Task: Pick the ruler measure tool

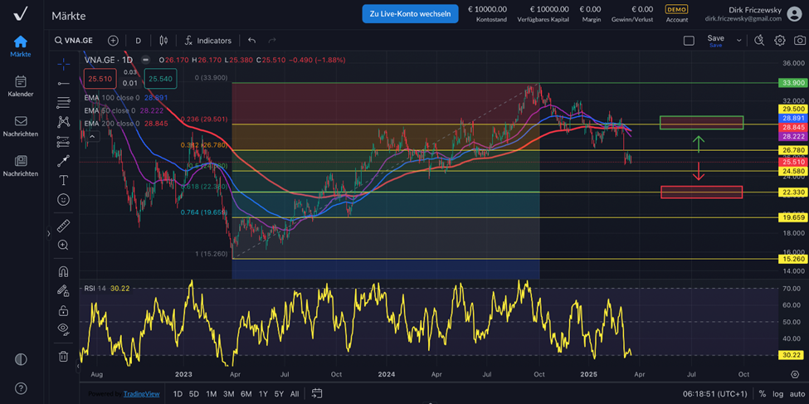Action: point(63,226)
